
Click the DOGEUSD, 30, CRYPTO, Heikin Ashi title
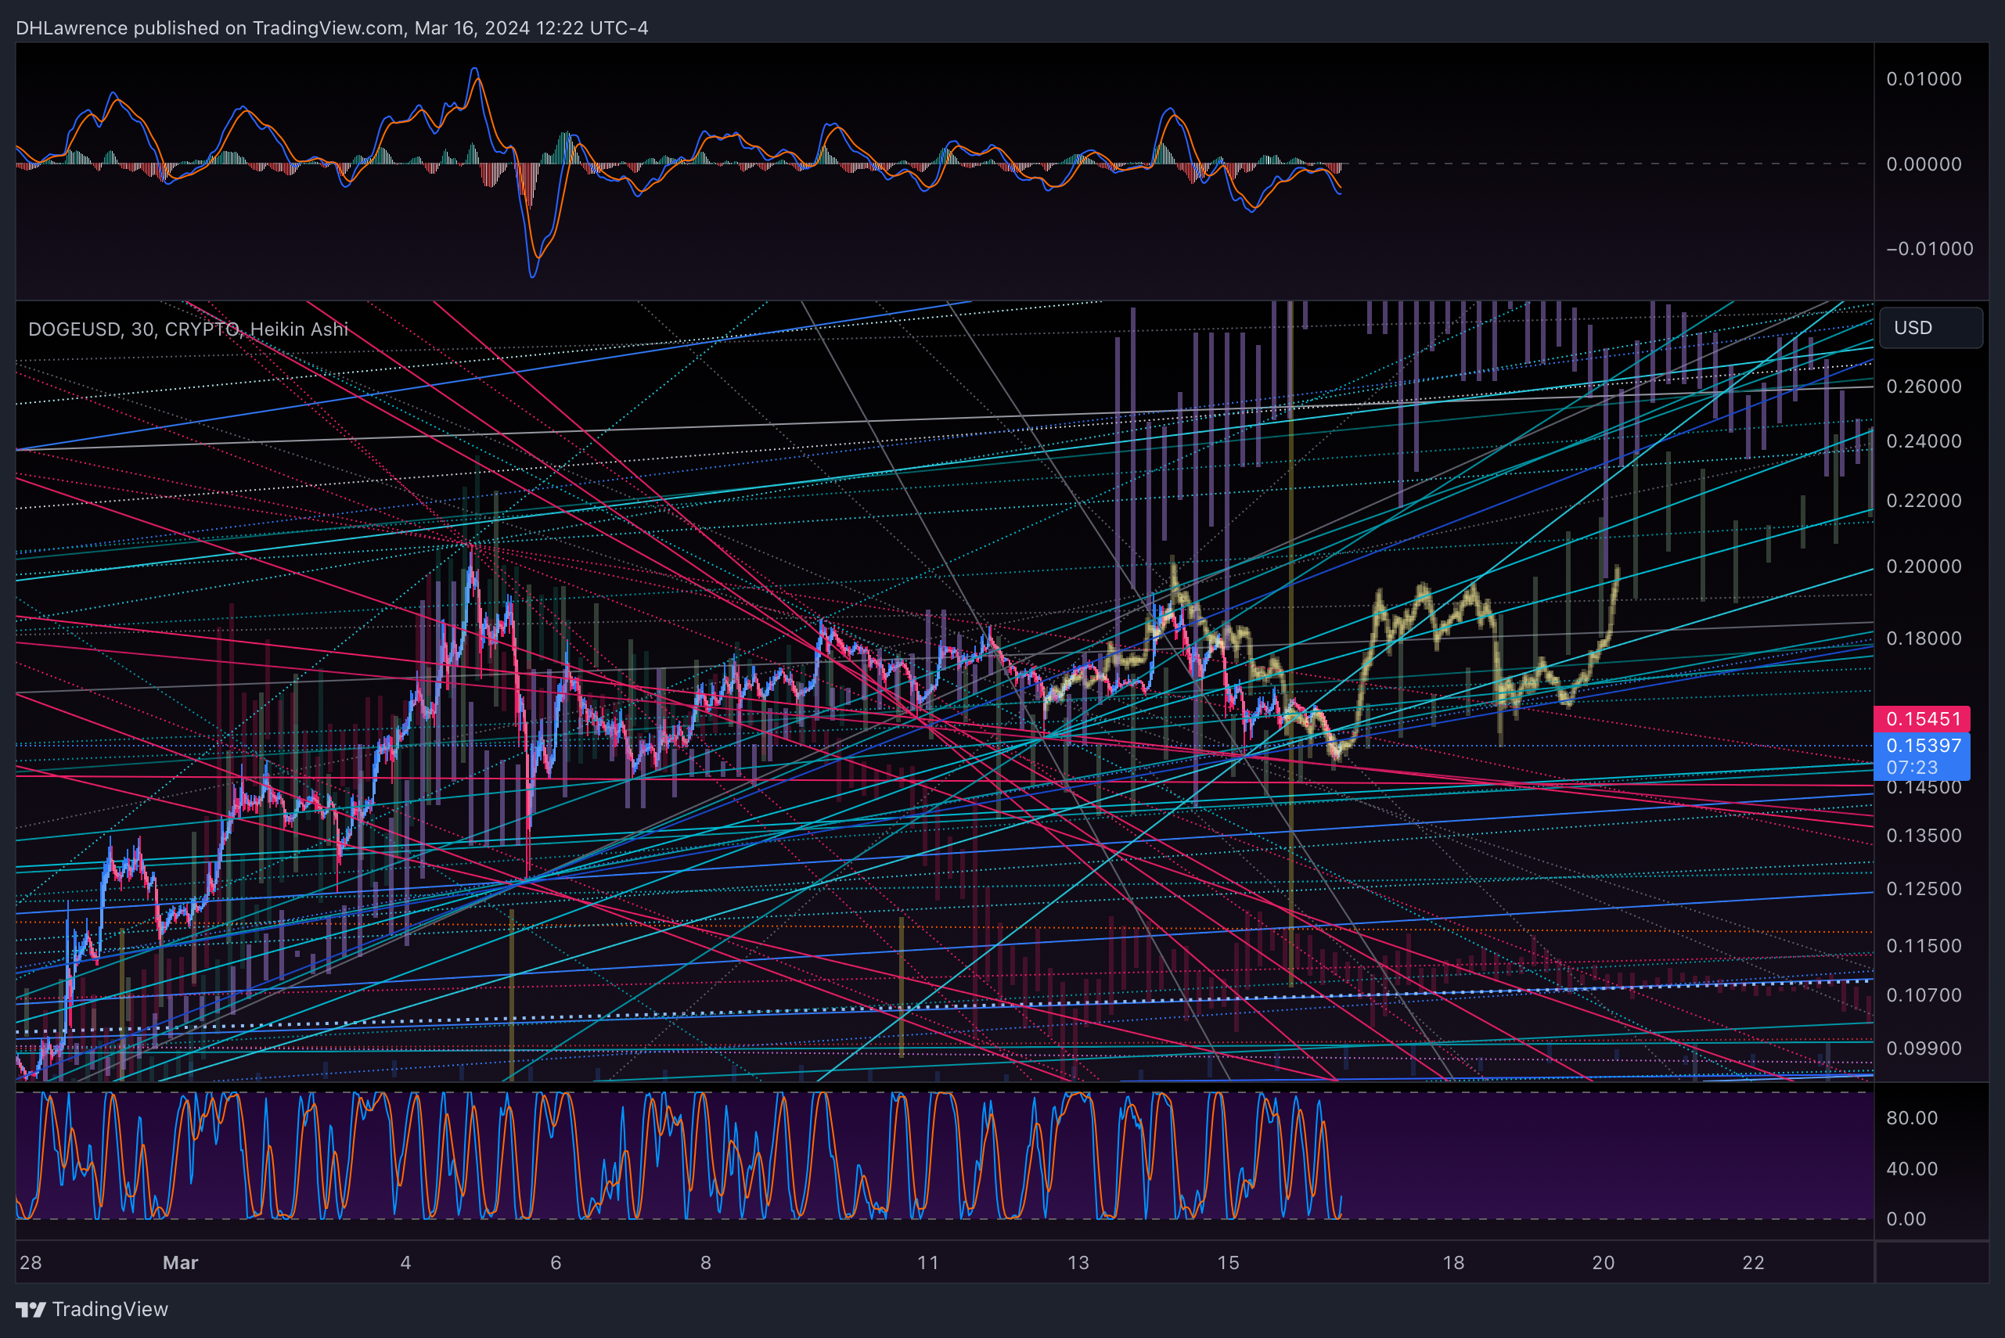click(x=188, y=329)
